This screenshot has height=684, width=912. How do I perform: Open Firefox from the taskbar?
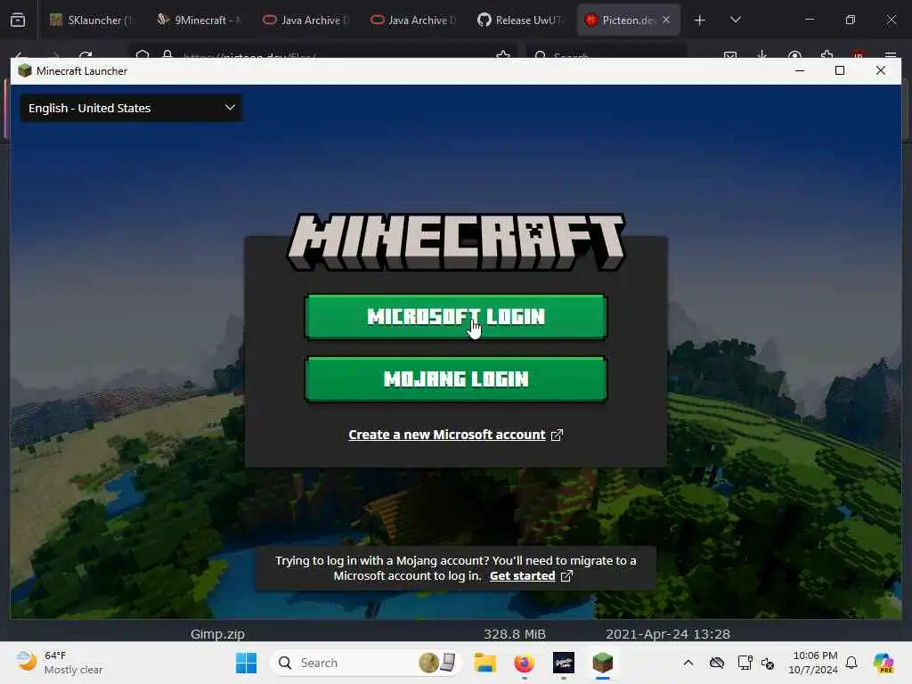524,663
